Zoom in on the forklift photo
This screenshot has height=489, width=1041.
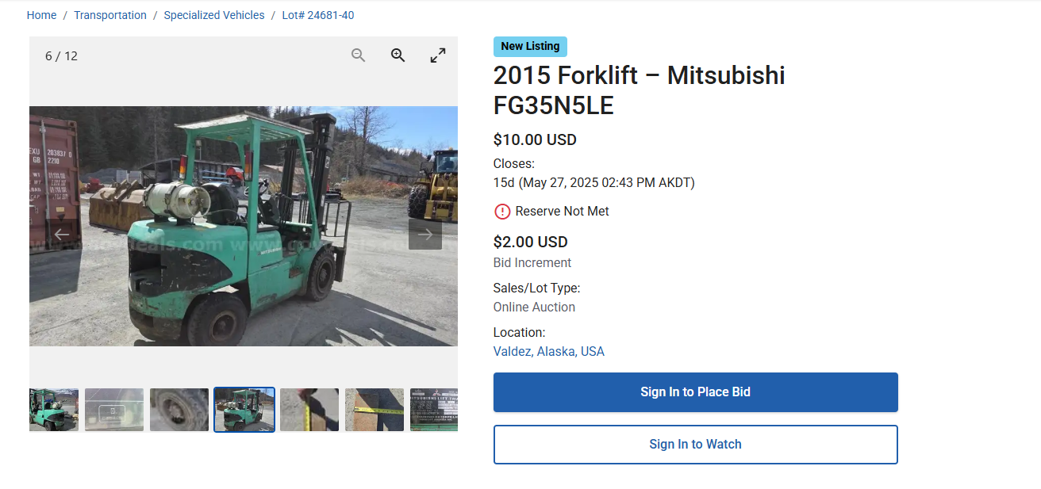pos(398,55)
